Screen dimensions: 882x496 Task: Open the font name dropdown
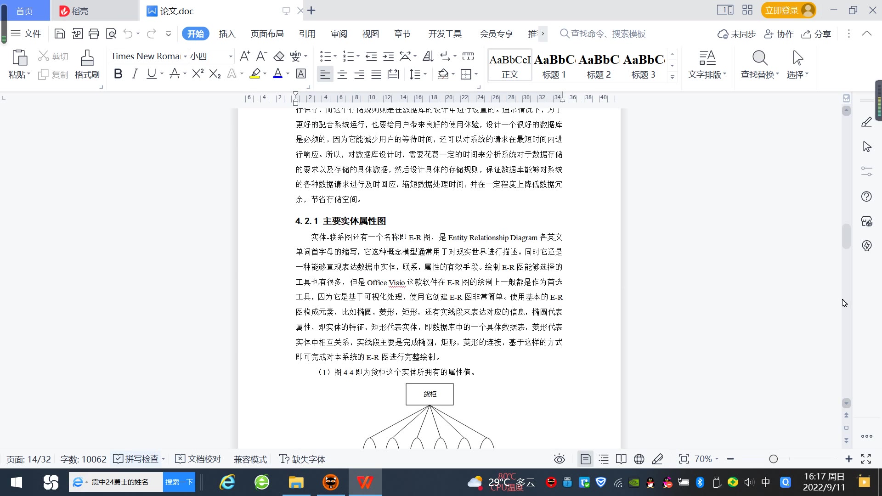point(185,56)
